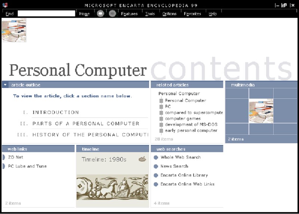Image resolution: width=299 pixels, height=214 pixels.
Task: Click '4 items' under web searches
Action: click(162, 203)
